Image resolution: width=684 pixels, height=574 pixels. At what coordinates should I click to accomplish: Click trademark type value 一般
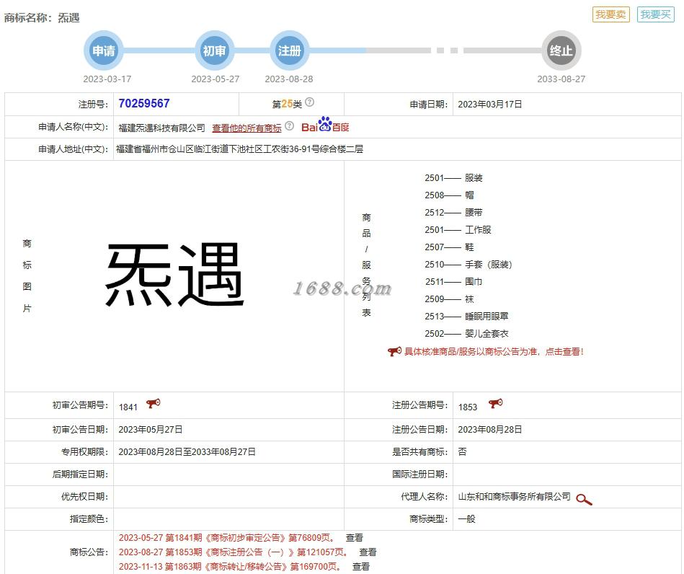(467, 519)
